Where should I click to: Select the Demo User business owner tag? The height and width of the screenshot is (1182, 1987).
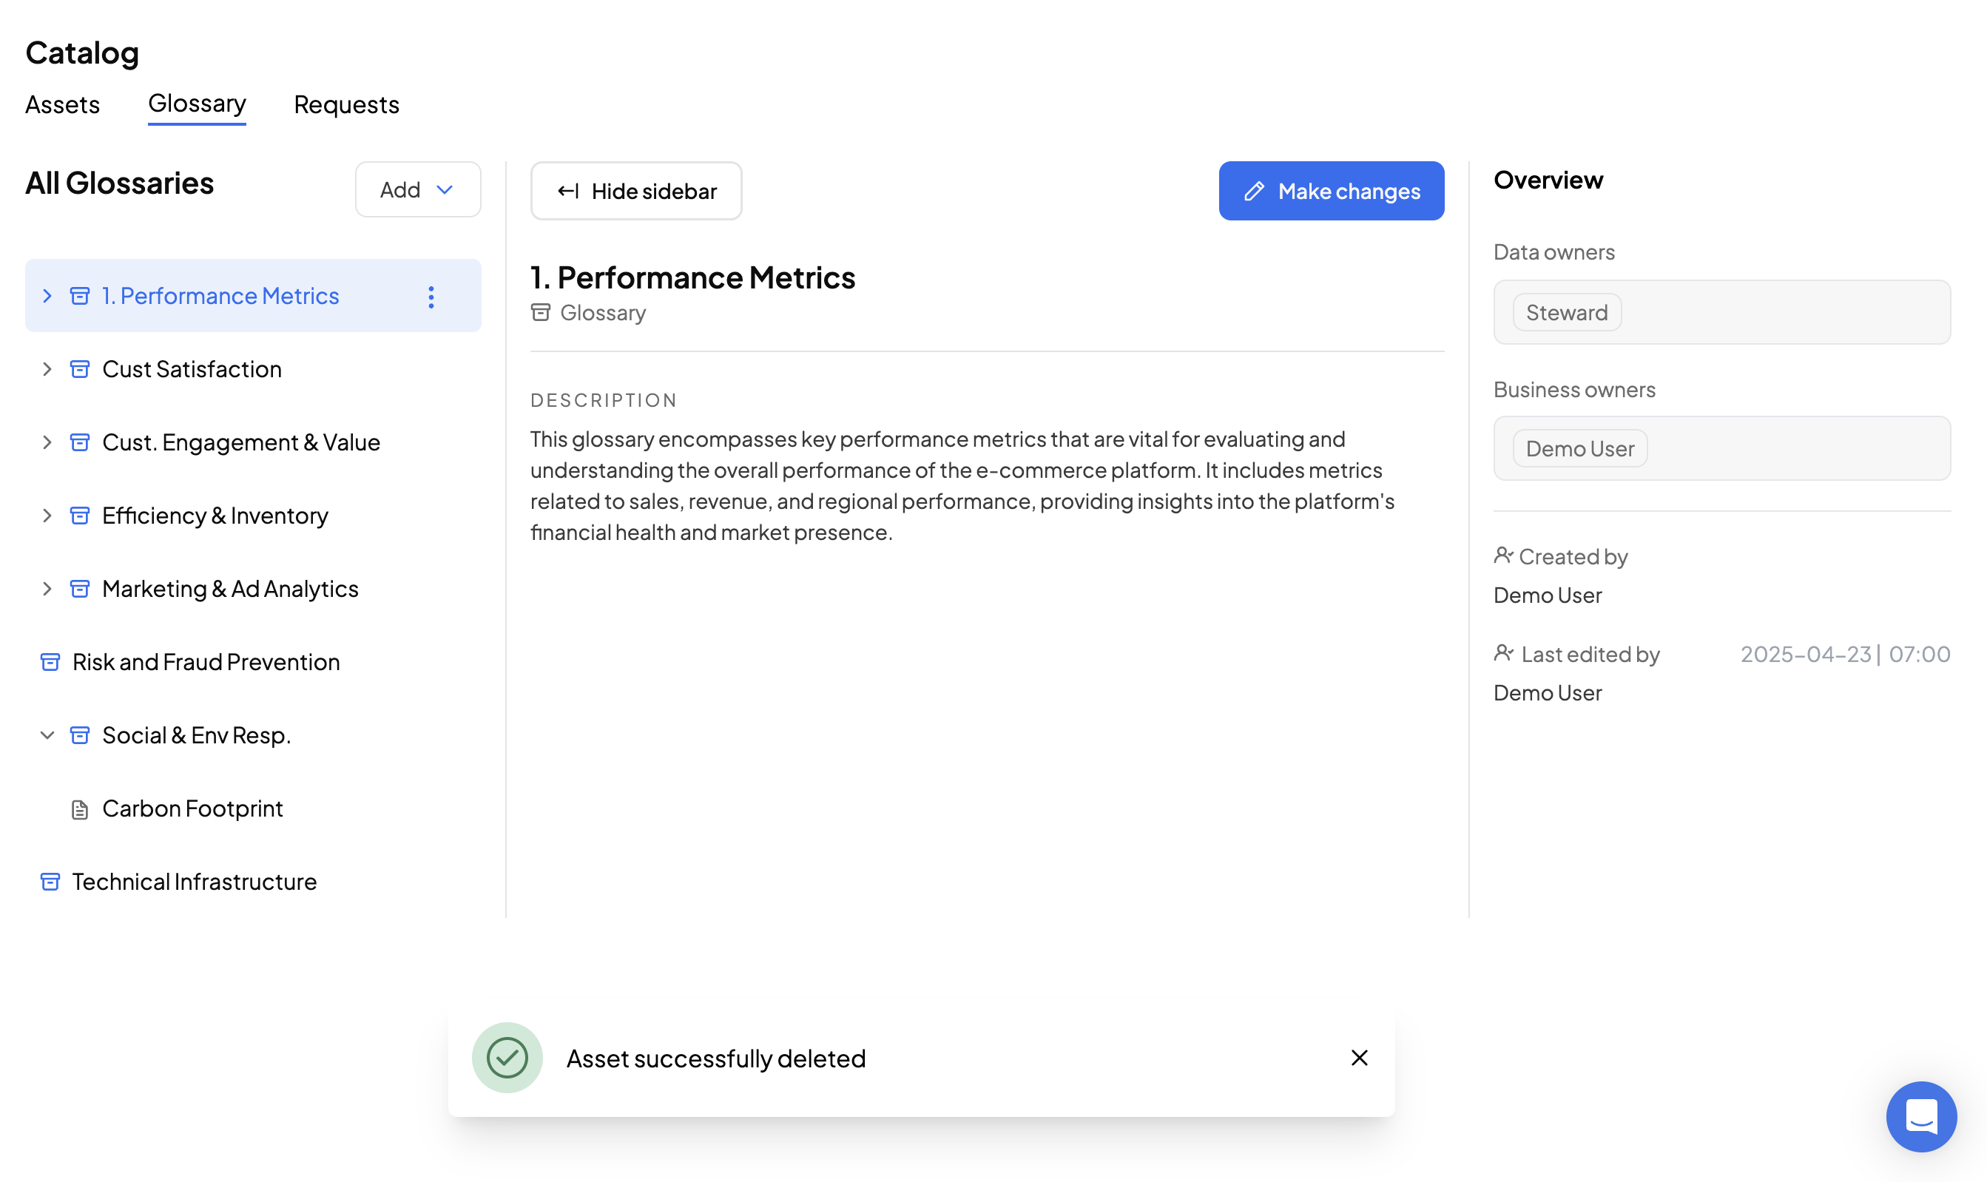pos(1579,448)
